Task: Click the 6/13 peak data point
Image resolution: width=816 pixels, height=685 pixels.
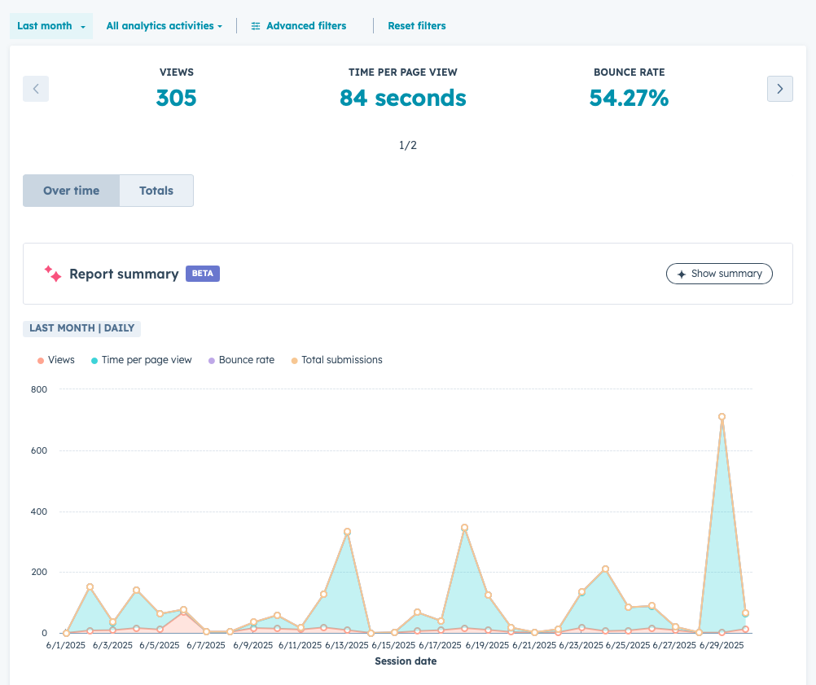Action: click(347, 532)
